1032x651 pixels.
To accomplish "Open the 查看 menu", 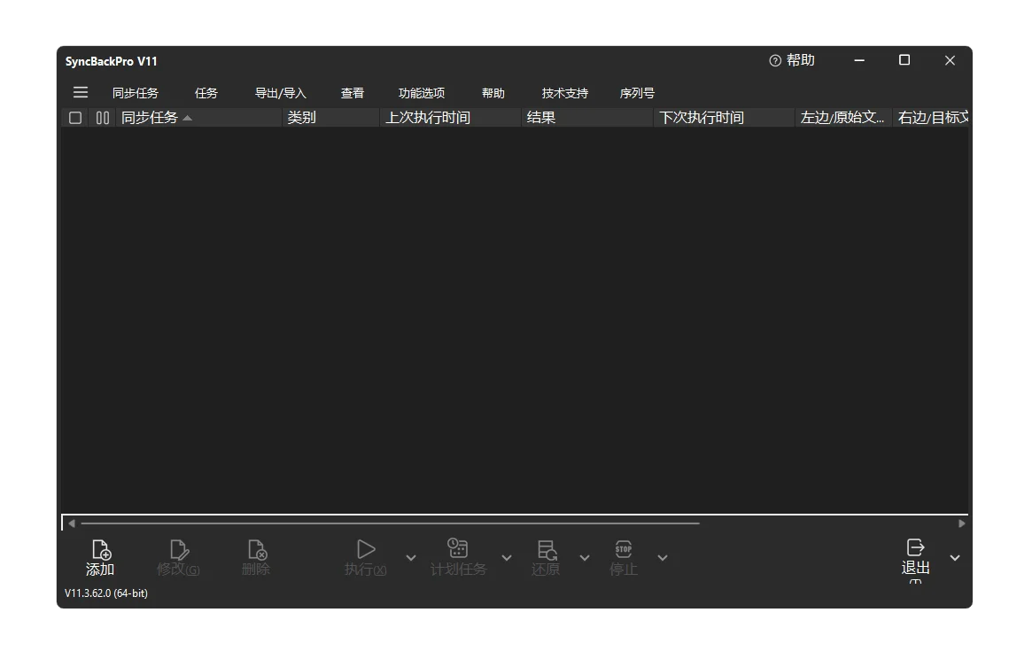I will pos(352,94).
